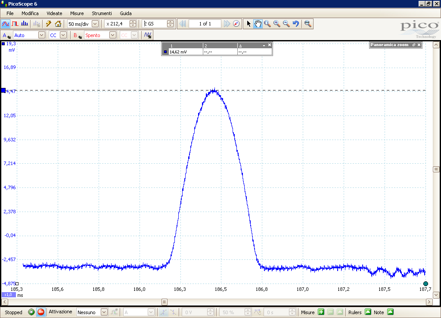The height and width of the screenshot is (318, 441).
Task: Open channel A range Auto dropdown
Action: coord(42,35)
